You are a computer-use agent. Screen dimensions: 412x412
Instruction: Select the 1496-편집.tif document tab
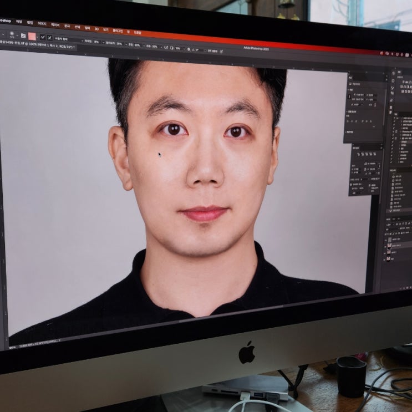pos(37,45)
